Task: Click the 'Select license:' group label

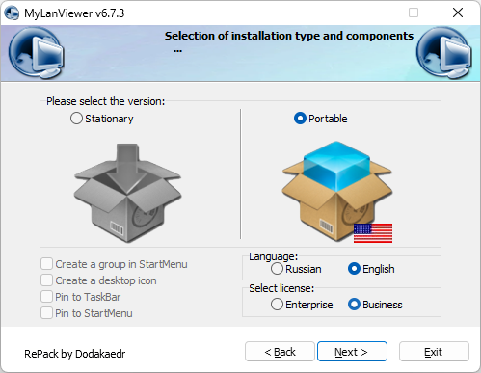Action: pyautogui.click(x=281, y=288)
